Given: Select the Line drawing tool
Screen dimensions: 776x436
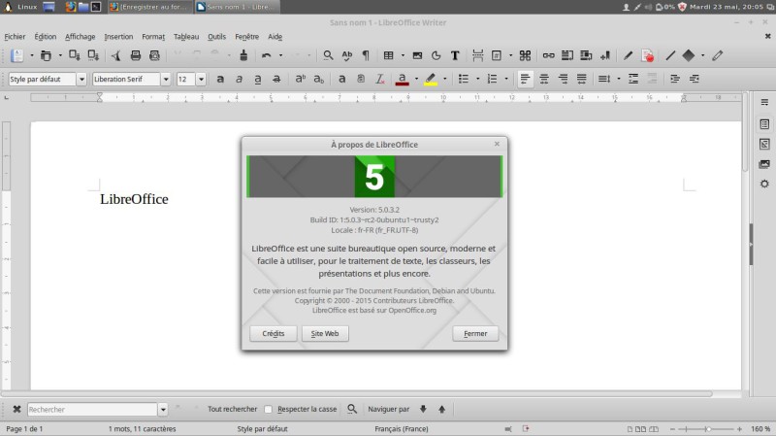Looking at the screenshot, I should tap(670, 55).
